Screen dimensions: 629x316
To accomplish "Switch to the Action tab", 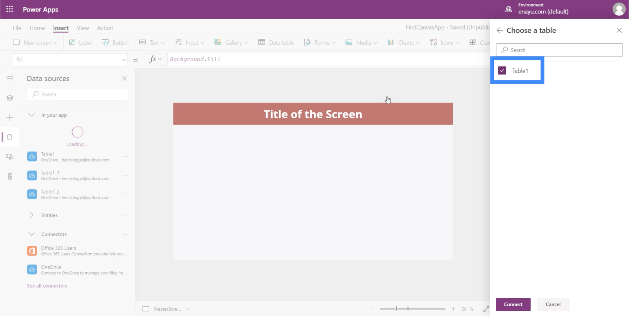I will [x=105, y=28].
